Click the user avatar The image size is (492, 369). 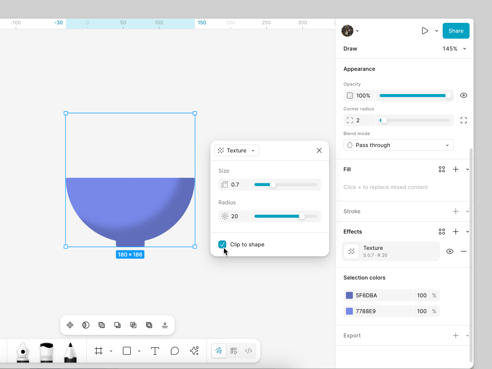click(347, 31)
